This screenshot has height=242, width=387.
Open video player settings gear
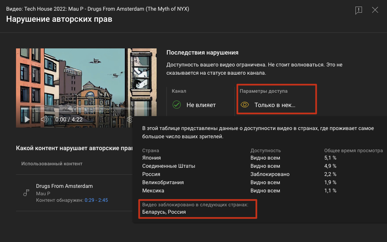pos(130,119)
